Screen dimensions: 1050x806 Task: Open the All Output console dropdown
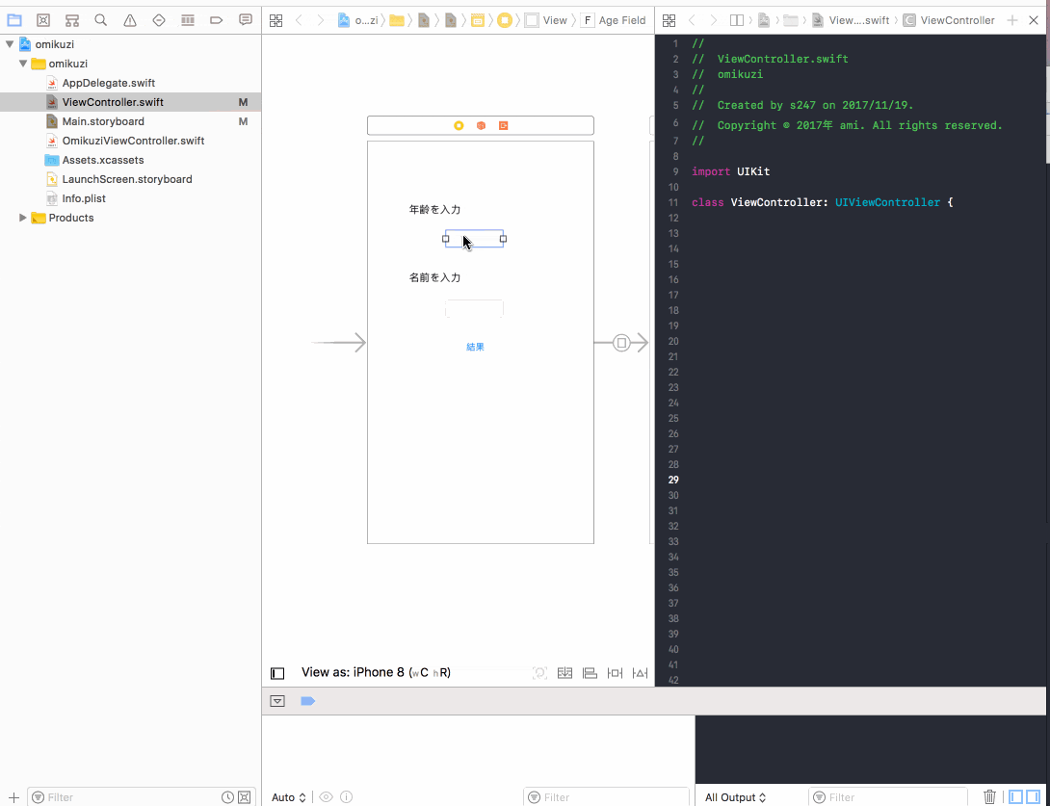(735, 797)
